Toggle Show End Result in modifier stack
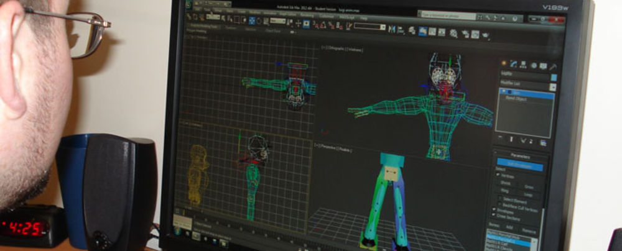Viewport: 622px width, 251px height. point(511,139)
